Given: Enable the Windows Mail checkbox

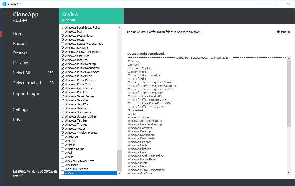Looking at the screenshot, I should (x=63, y=32).
